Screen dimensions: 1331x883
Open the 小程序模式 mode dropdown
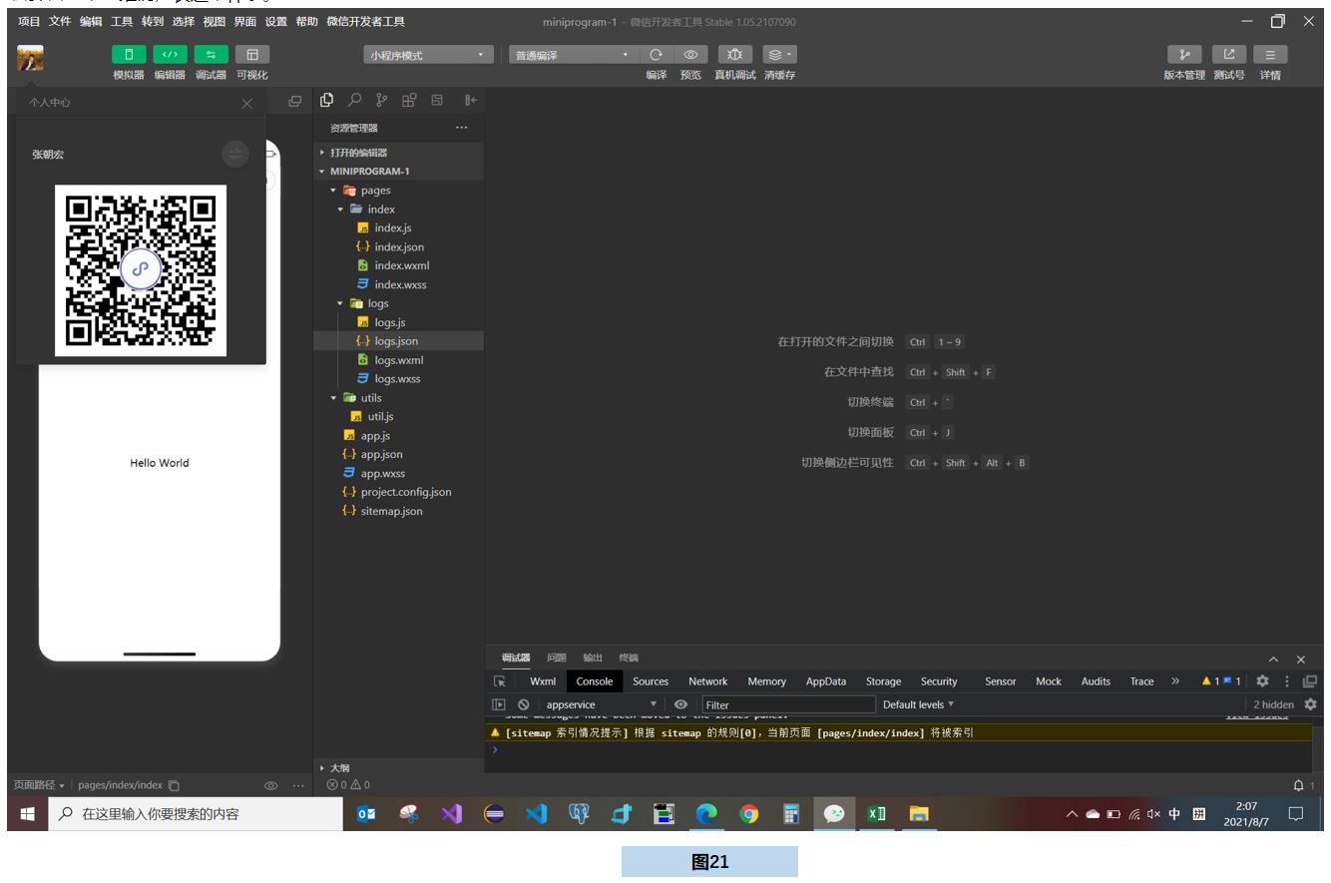(x=431, y=55)
